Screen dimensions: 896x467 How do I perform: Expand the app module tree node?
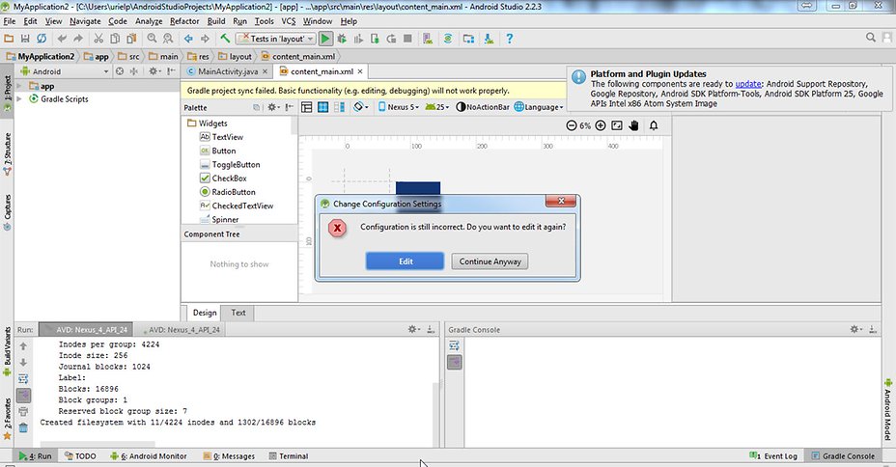coord(19,86)
